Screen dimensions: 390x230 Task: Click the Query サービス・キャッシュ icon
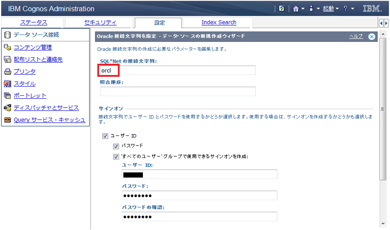tap(8, 120)
